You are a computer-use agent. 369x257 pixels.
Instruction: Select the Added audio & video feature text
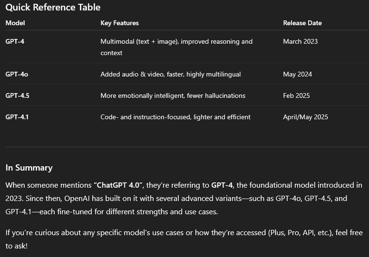[170, 74]
